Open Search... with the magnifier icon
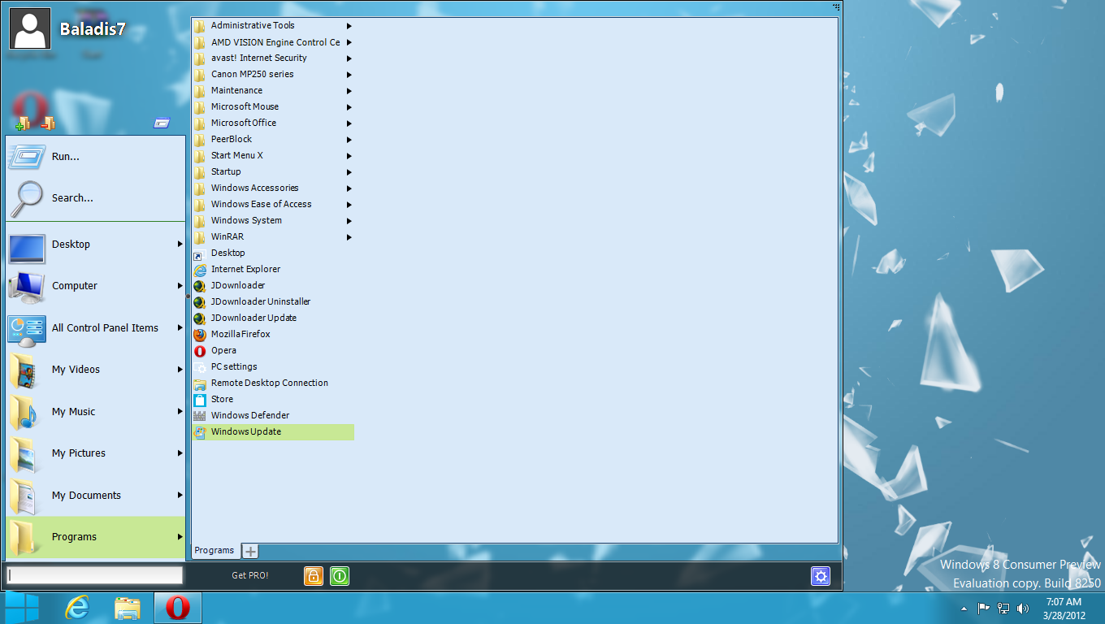1105x624 pixels. click(x=96, y=198)
